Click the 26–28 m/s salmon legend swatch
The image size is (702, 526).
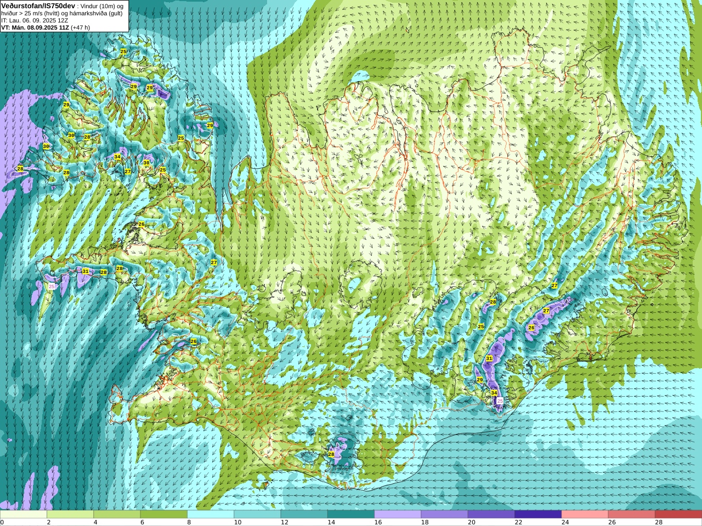coord(631,514)
